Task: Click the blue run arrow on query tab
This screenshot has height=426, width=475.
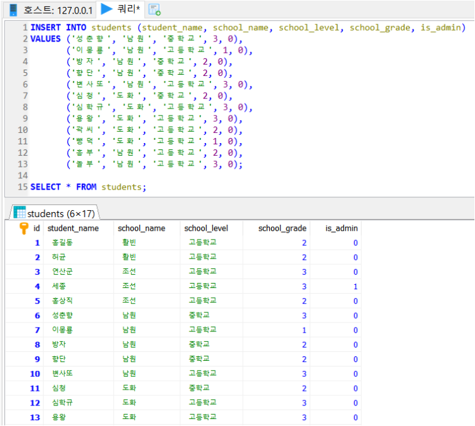Action: coord(106,9)
